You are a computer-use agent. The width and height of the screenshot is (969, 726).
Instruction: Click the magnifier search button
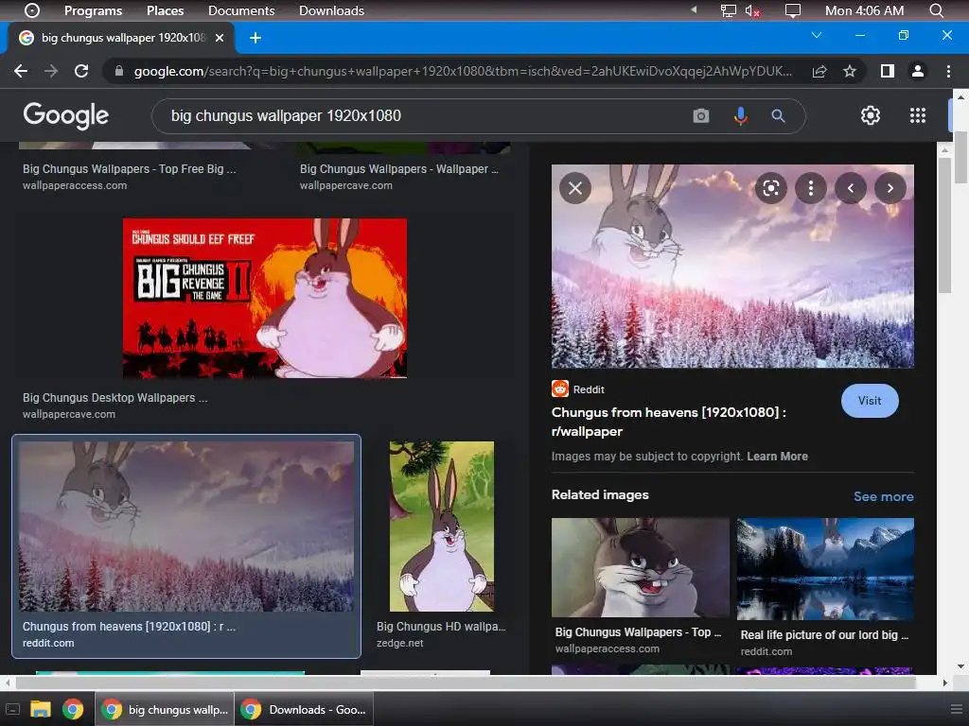[778, 115]
